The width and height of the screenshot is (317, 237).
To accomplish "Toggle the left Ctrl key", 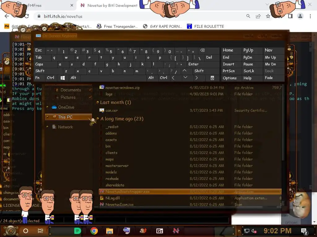I will [x=50, y=78].
